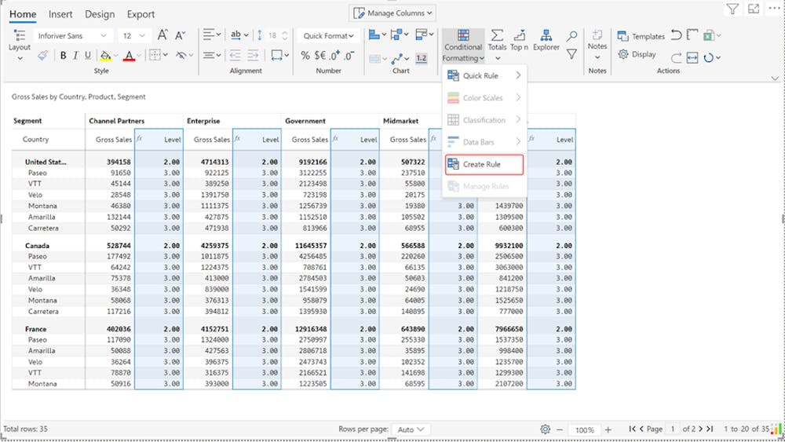Expand the Quick Format dropdown
Screen dimensions: 785x442
328,36
